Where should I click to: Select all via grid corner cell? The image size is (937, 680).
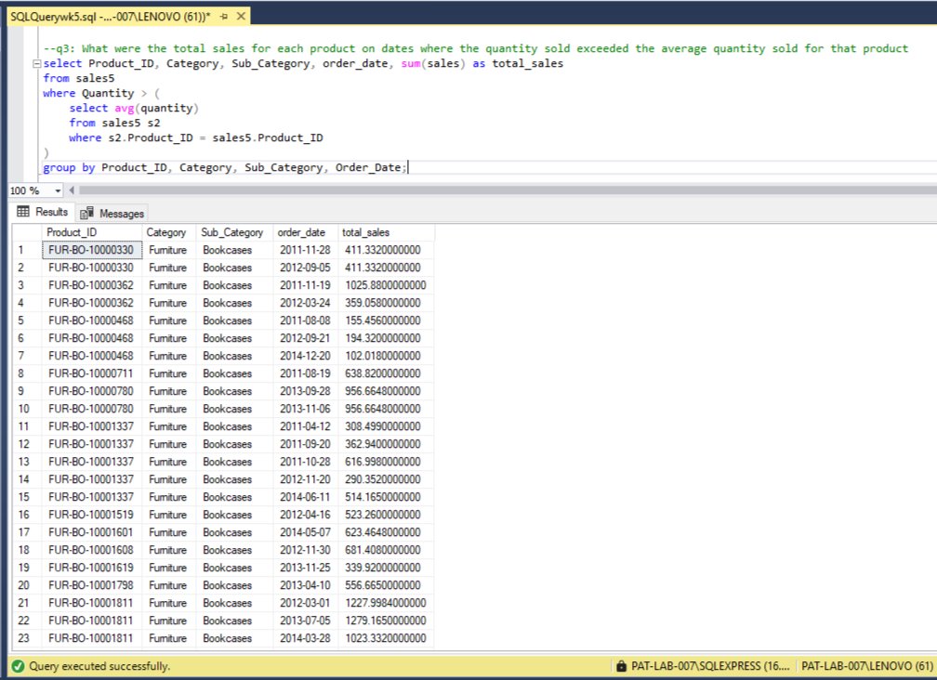click(x=27, y=232)
